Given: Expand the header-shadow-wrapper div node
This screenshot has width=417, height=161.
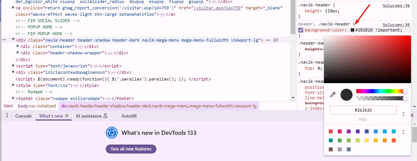Looking at the screenshot, I should 18,53.
